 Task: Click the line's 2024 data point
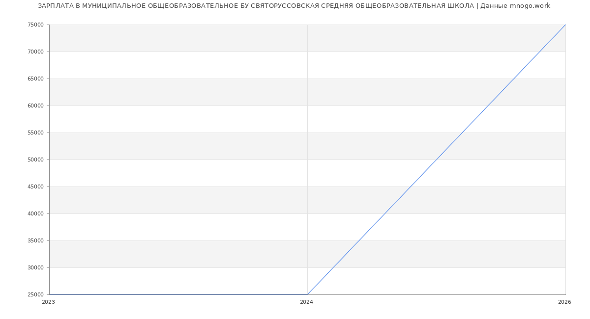coord(307,294)
